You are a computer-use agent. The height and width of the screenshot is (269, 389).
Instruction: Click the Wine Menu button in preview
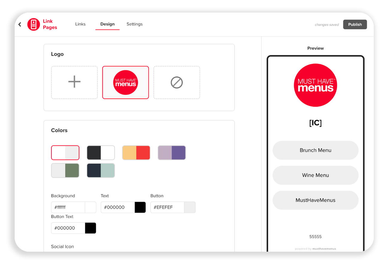(x=315, y=175)
